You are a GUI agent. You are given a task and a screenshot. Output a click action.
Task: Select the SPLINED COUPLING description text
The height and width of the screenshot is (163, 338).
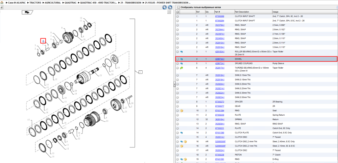tap(244, 64)
